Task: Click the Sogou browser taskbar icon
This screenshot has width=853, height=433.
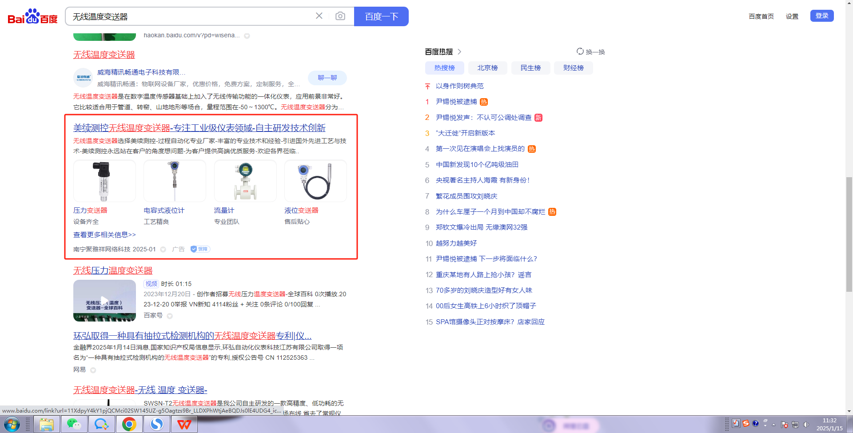Action: coord(156,425)
